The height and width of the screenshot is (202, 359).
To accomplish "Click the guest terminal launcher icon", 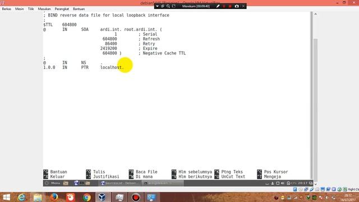I will tap(82, 183).
